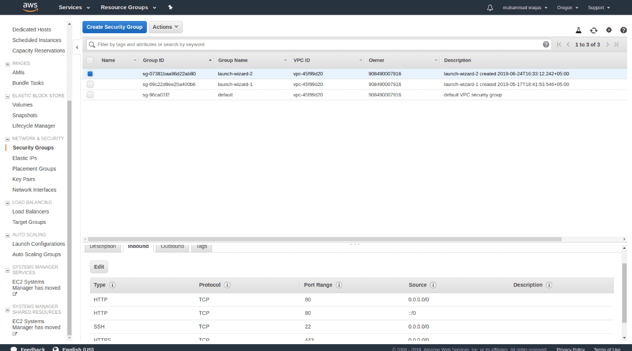The image size is (632, 351).
Task: Toggle the select-all checkbox in header
Action: (90, 60)
